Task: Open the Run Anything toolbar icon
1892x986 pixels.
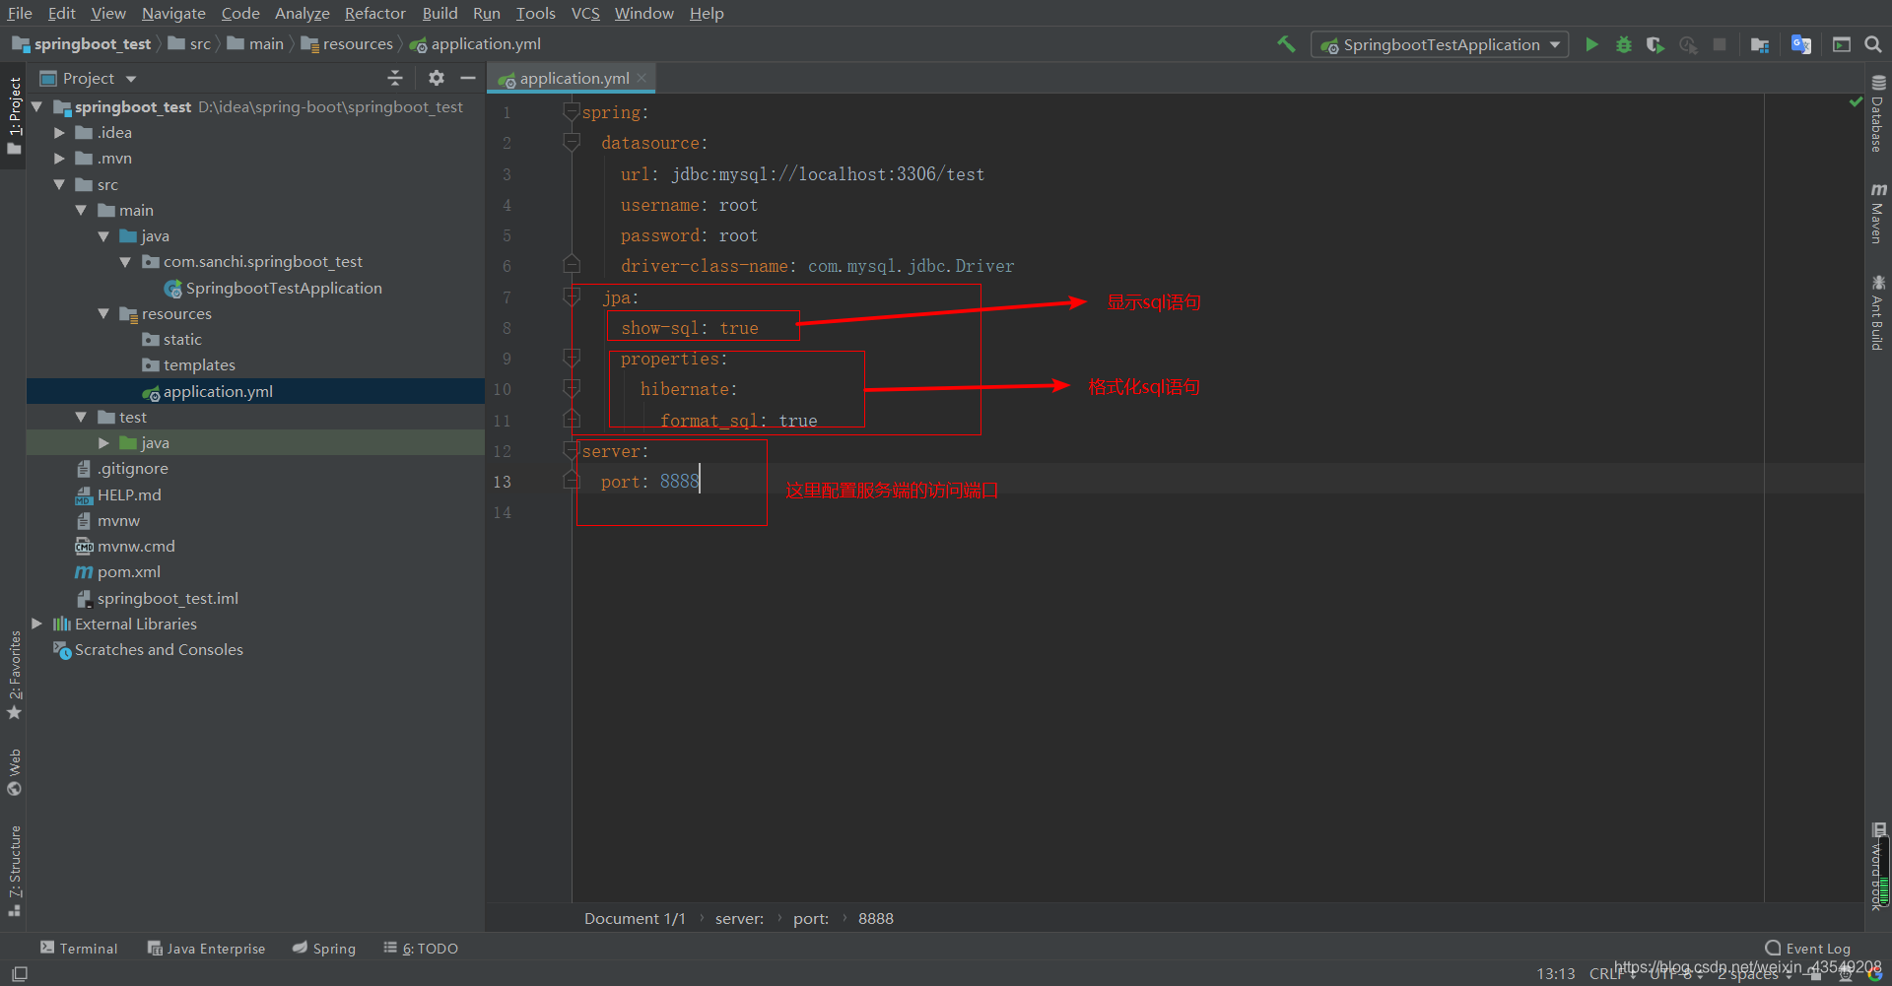Action: click(x=1841, y=44)
